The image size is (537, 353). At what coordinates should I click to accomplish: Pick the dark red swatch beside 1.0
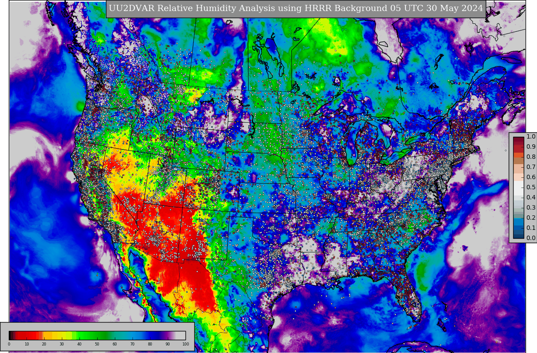tap(518, 140)
